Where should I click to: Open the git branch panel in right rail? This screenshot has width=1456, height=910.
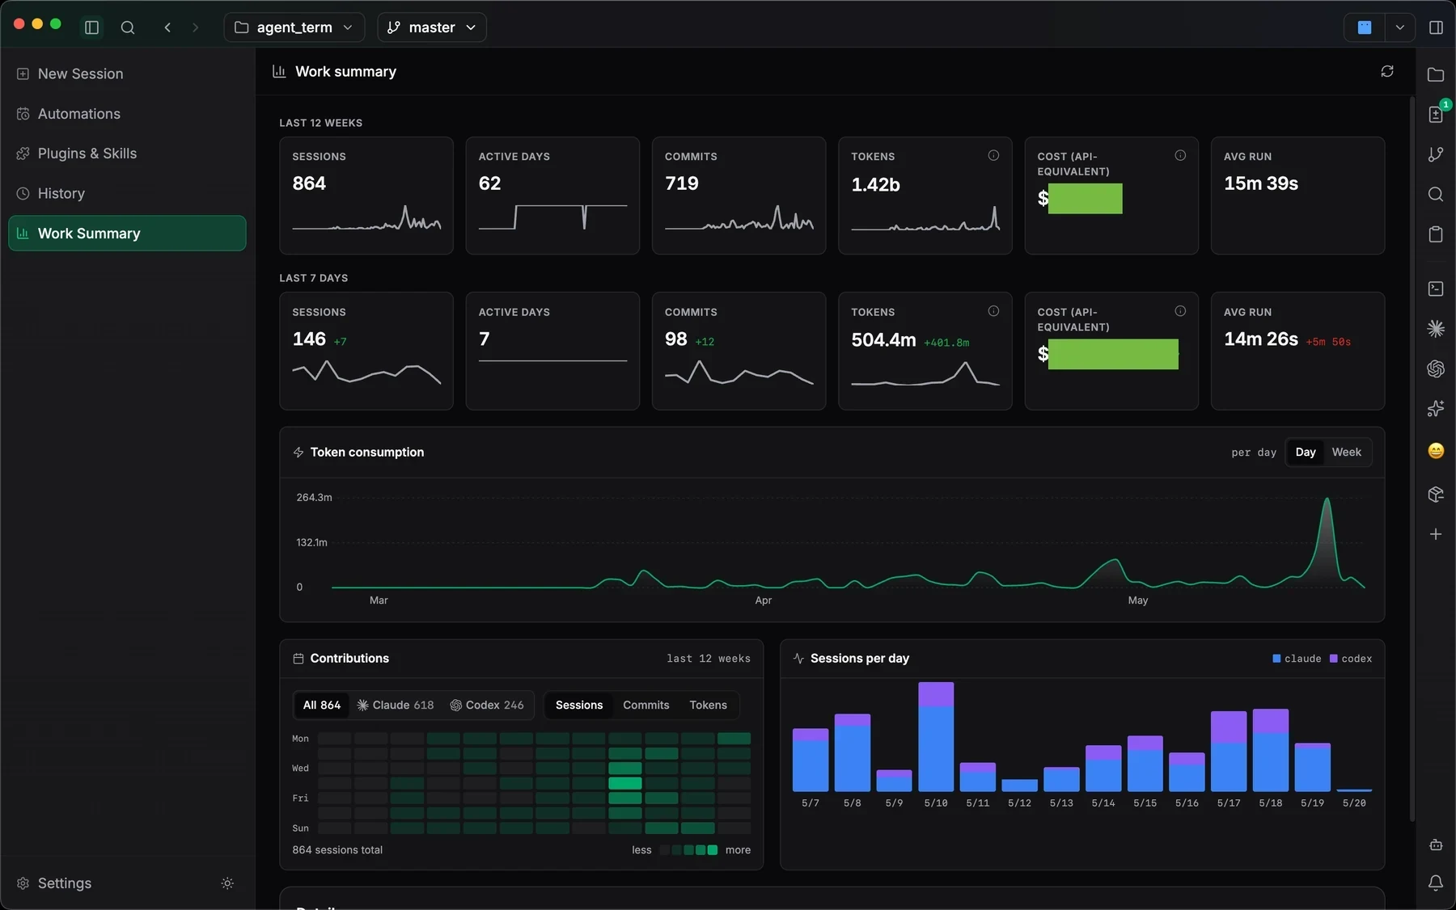pos(1436,154)
